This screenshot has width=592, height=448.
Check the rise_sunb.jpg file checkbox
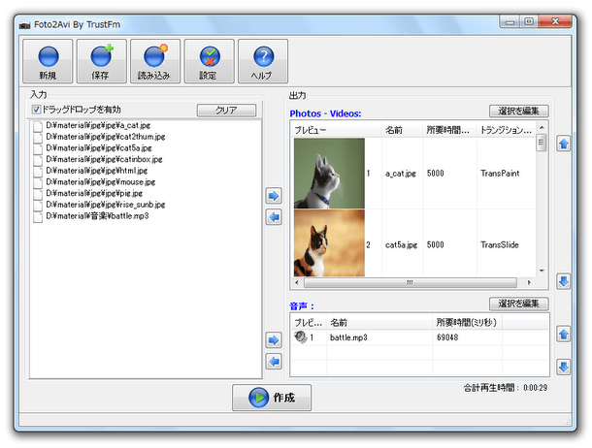tap(38, 206)
